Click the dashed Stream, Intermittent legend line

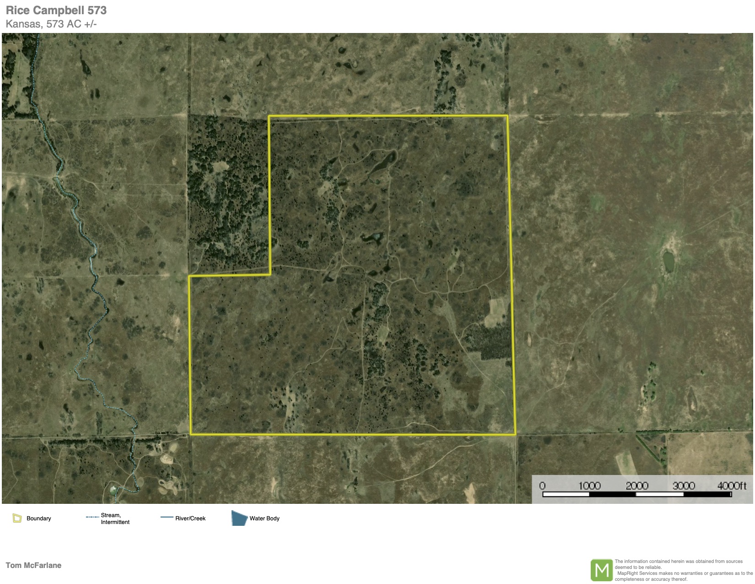tap(92, 517)
